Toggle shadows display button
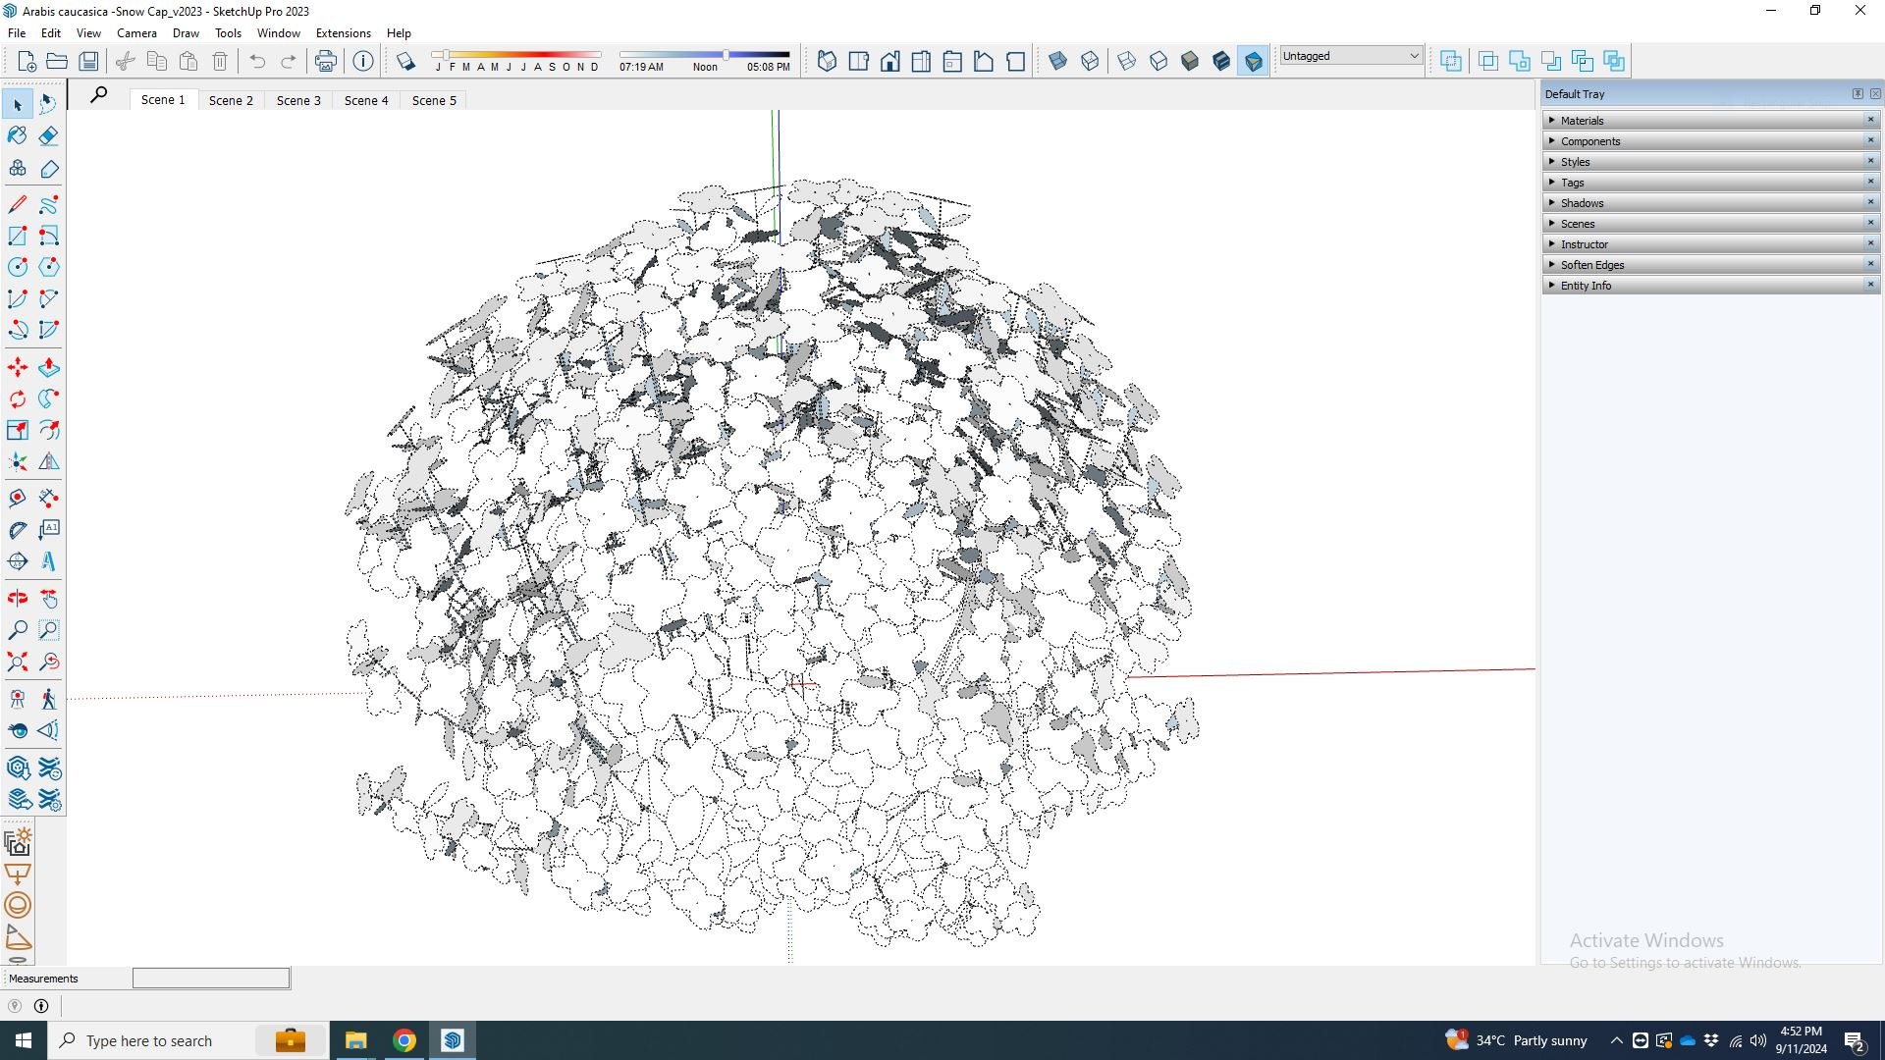This screenshot has width=1885, height=1060. click(405, 61)
